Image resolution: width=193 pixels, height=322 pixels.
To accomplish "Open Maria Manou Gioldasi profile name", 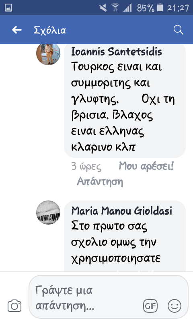I will click(x=121, y=211).
